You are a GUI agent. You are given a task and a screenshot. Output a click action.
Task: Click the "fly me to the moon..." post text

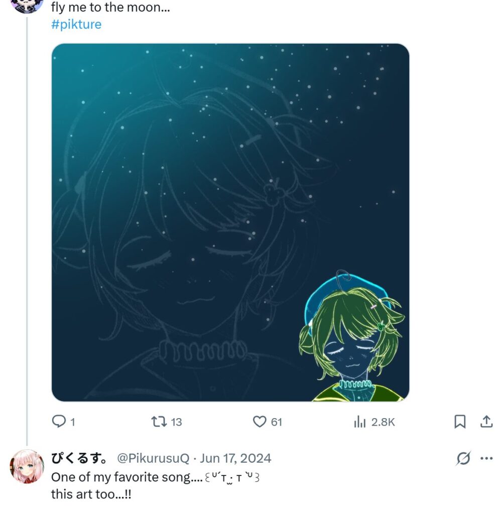[x=110, y=7]
